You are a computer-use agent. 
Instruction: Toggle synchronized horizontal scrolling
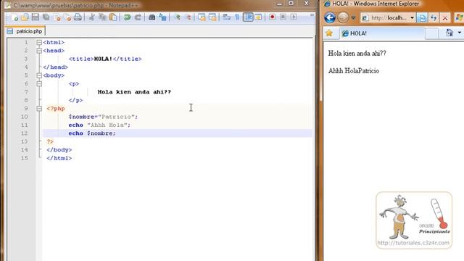pyautogui.click(x=212, y=17)
